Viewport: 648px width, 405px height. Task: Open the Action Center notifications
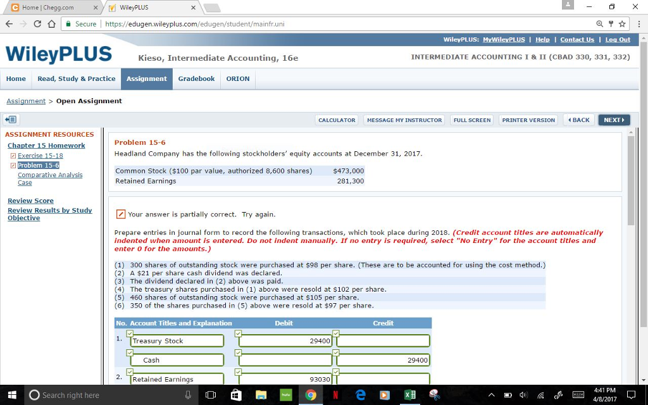pos(631,395)
